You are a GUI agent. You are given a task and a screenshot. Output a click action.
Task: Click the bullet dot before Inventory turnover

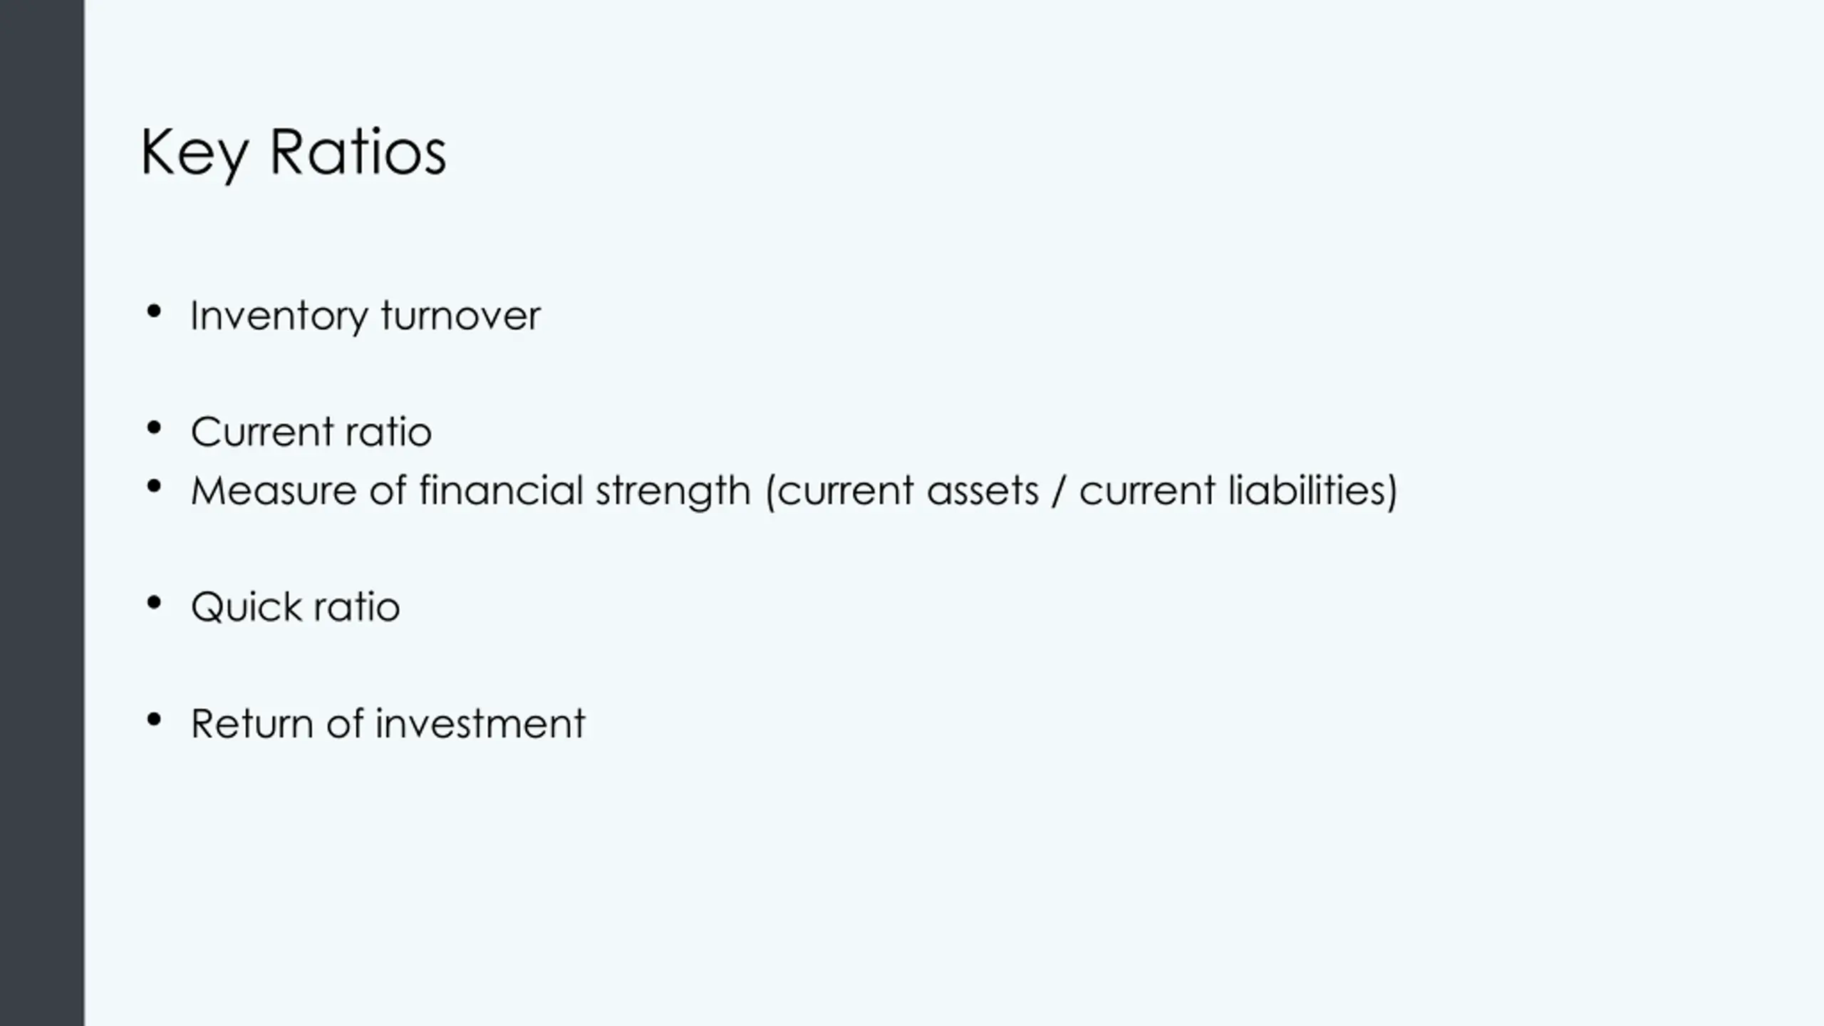coord(153,311)
